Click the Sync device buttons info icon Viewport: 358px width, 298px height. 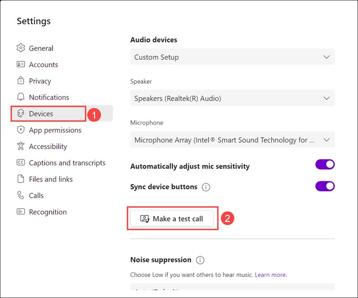coord(206,187)
